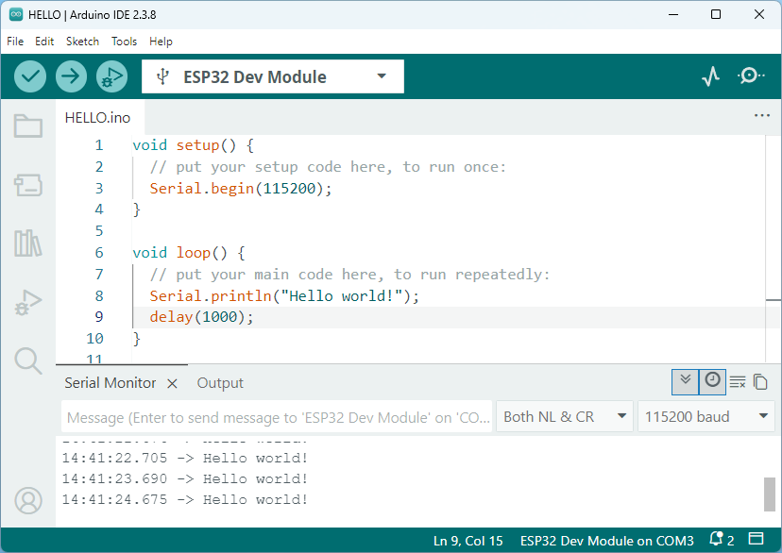Open the 115200 baud rate dropdown

(x=706, y=416)
